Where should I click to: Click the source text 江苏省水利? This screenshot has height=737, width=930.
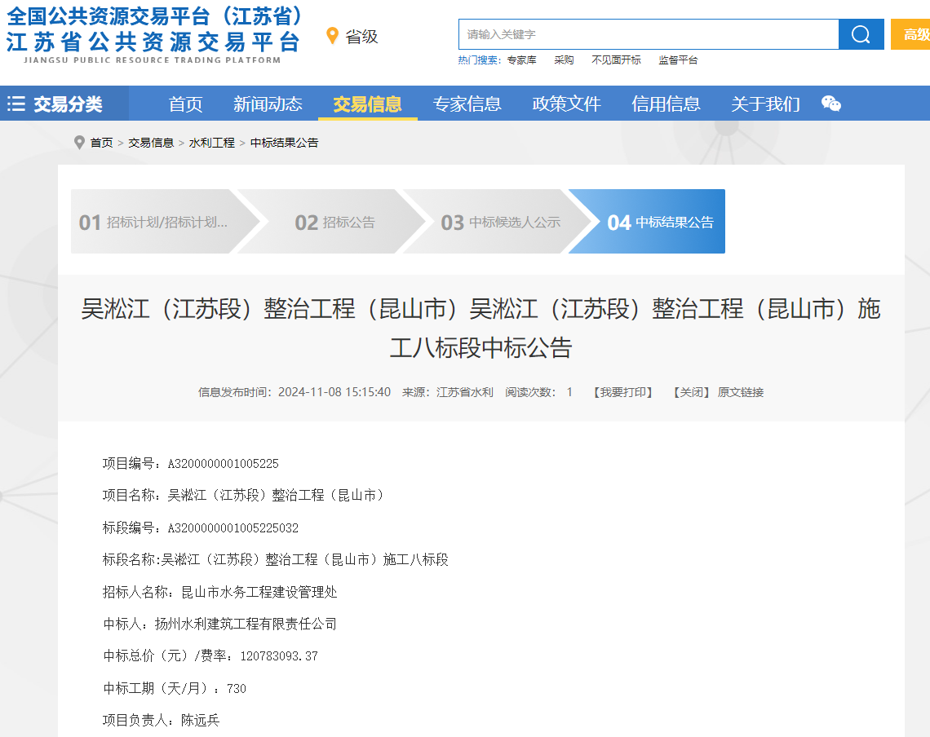point(465,392)
